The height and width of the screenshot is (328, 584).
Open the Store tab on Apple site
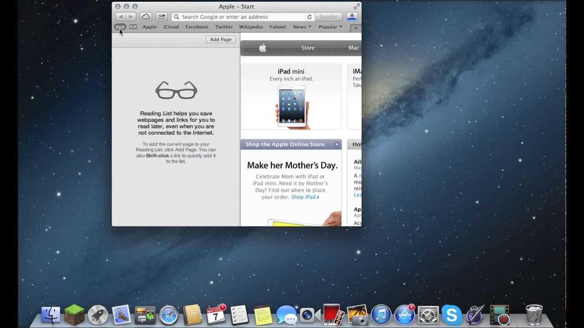308,48
